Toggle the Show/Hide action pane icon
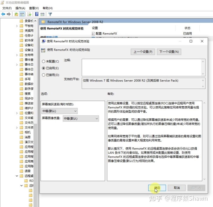 click(43, 14)
